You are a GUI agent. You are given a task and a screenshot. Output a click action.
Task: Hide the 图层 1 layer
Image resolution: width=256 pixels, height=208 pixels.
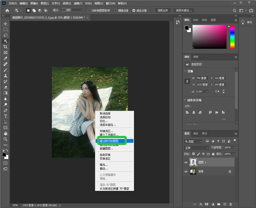point(186,162)
